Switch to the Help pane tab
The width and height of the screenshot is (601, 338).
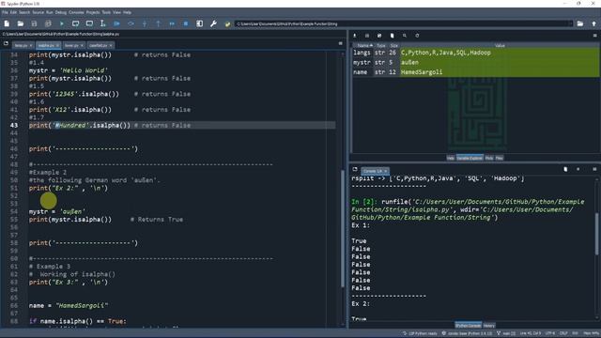click(x=451, y=158)
